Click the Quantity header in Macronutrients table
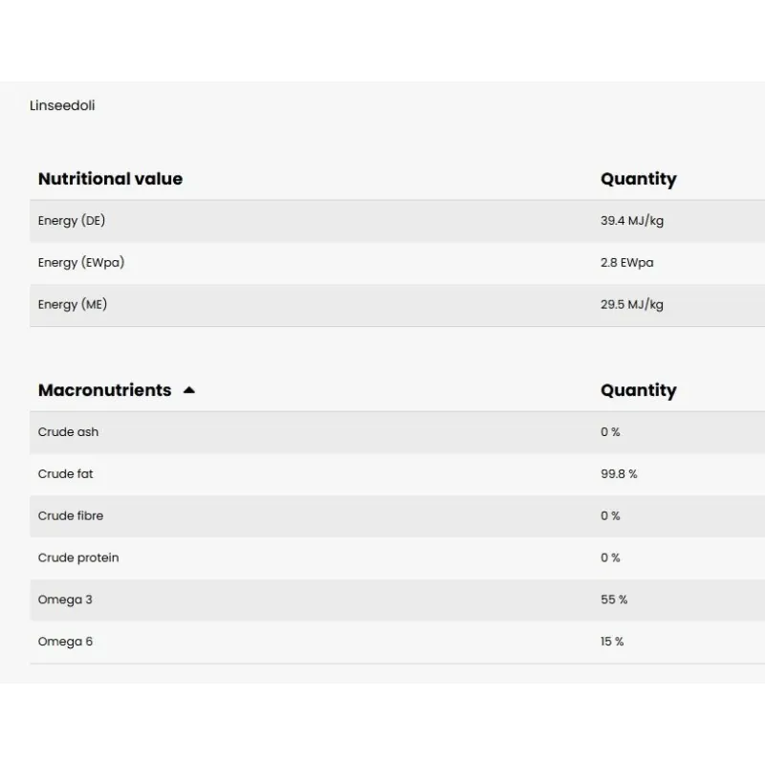765x765 pixels. click(x=638, y=390)
